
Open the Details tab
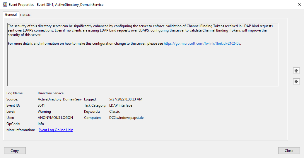[25, 15]
